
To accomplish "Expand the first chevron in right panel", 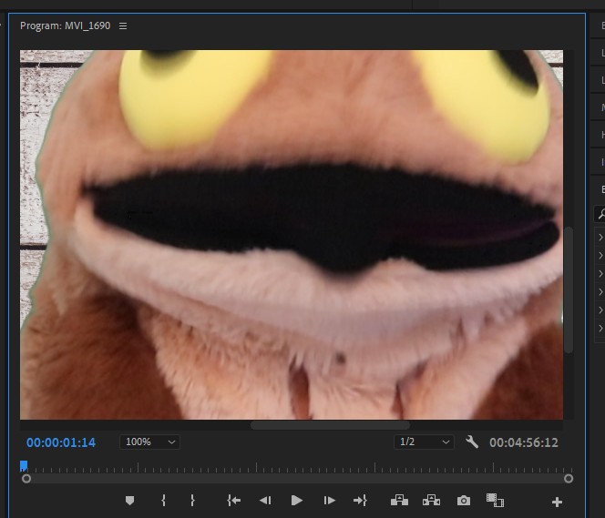I will click(x=600, y=237).
